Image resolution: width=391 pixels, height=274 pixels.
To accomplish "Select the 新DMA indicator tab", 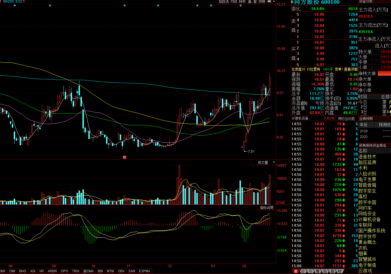I will coord(88,271).
